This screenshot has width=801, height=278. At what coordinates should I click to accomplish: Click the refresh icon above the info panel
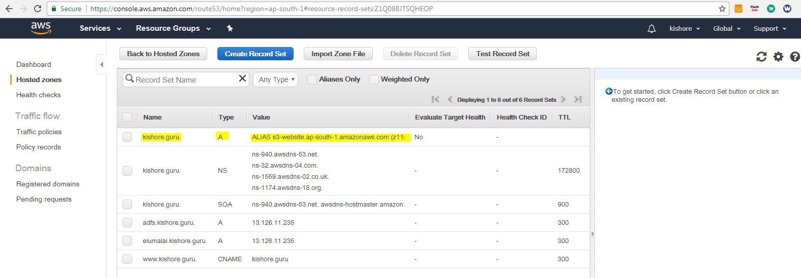tap(761, 57)
